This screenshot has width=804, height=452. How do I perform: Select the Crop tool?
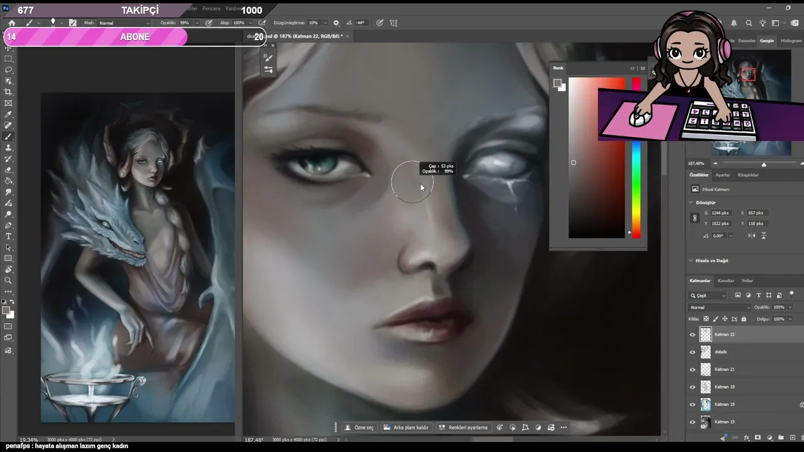click(8, 92)
